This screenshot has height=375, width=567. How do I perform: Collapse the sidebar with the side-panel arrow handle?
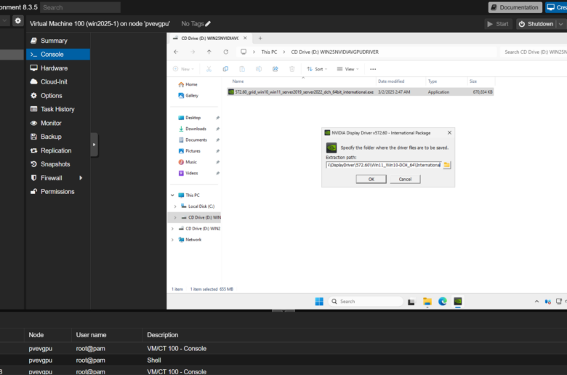tap(94, 145)
